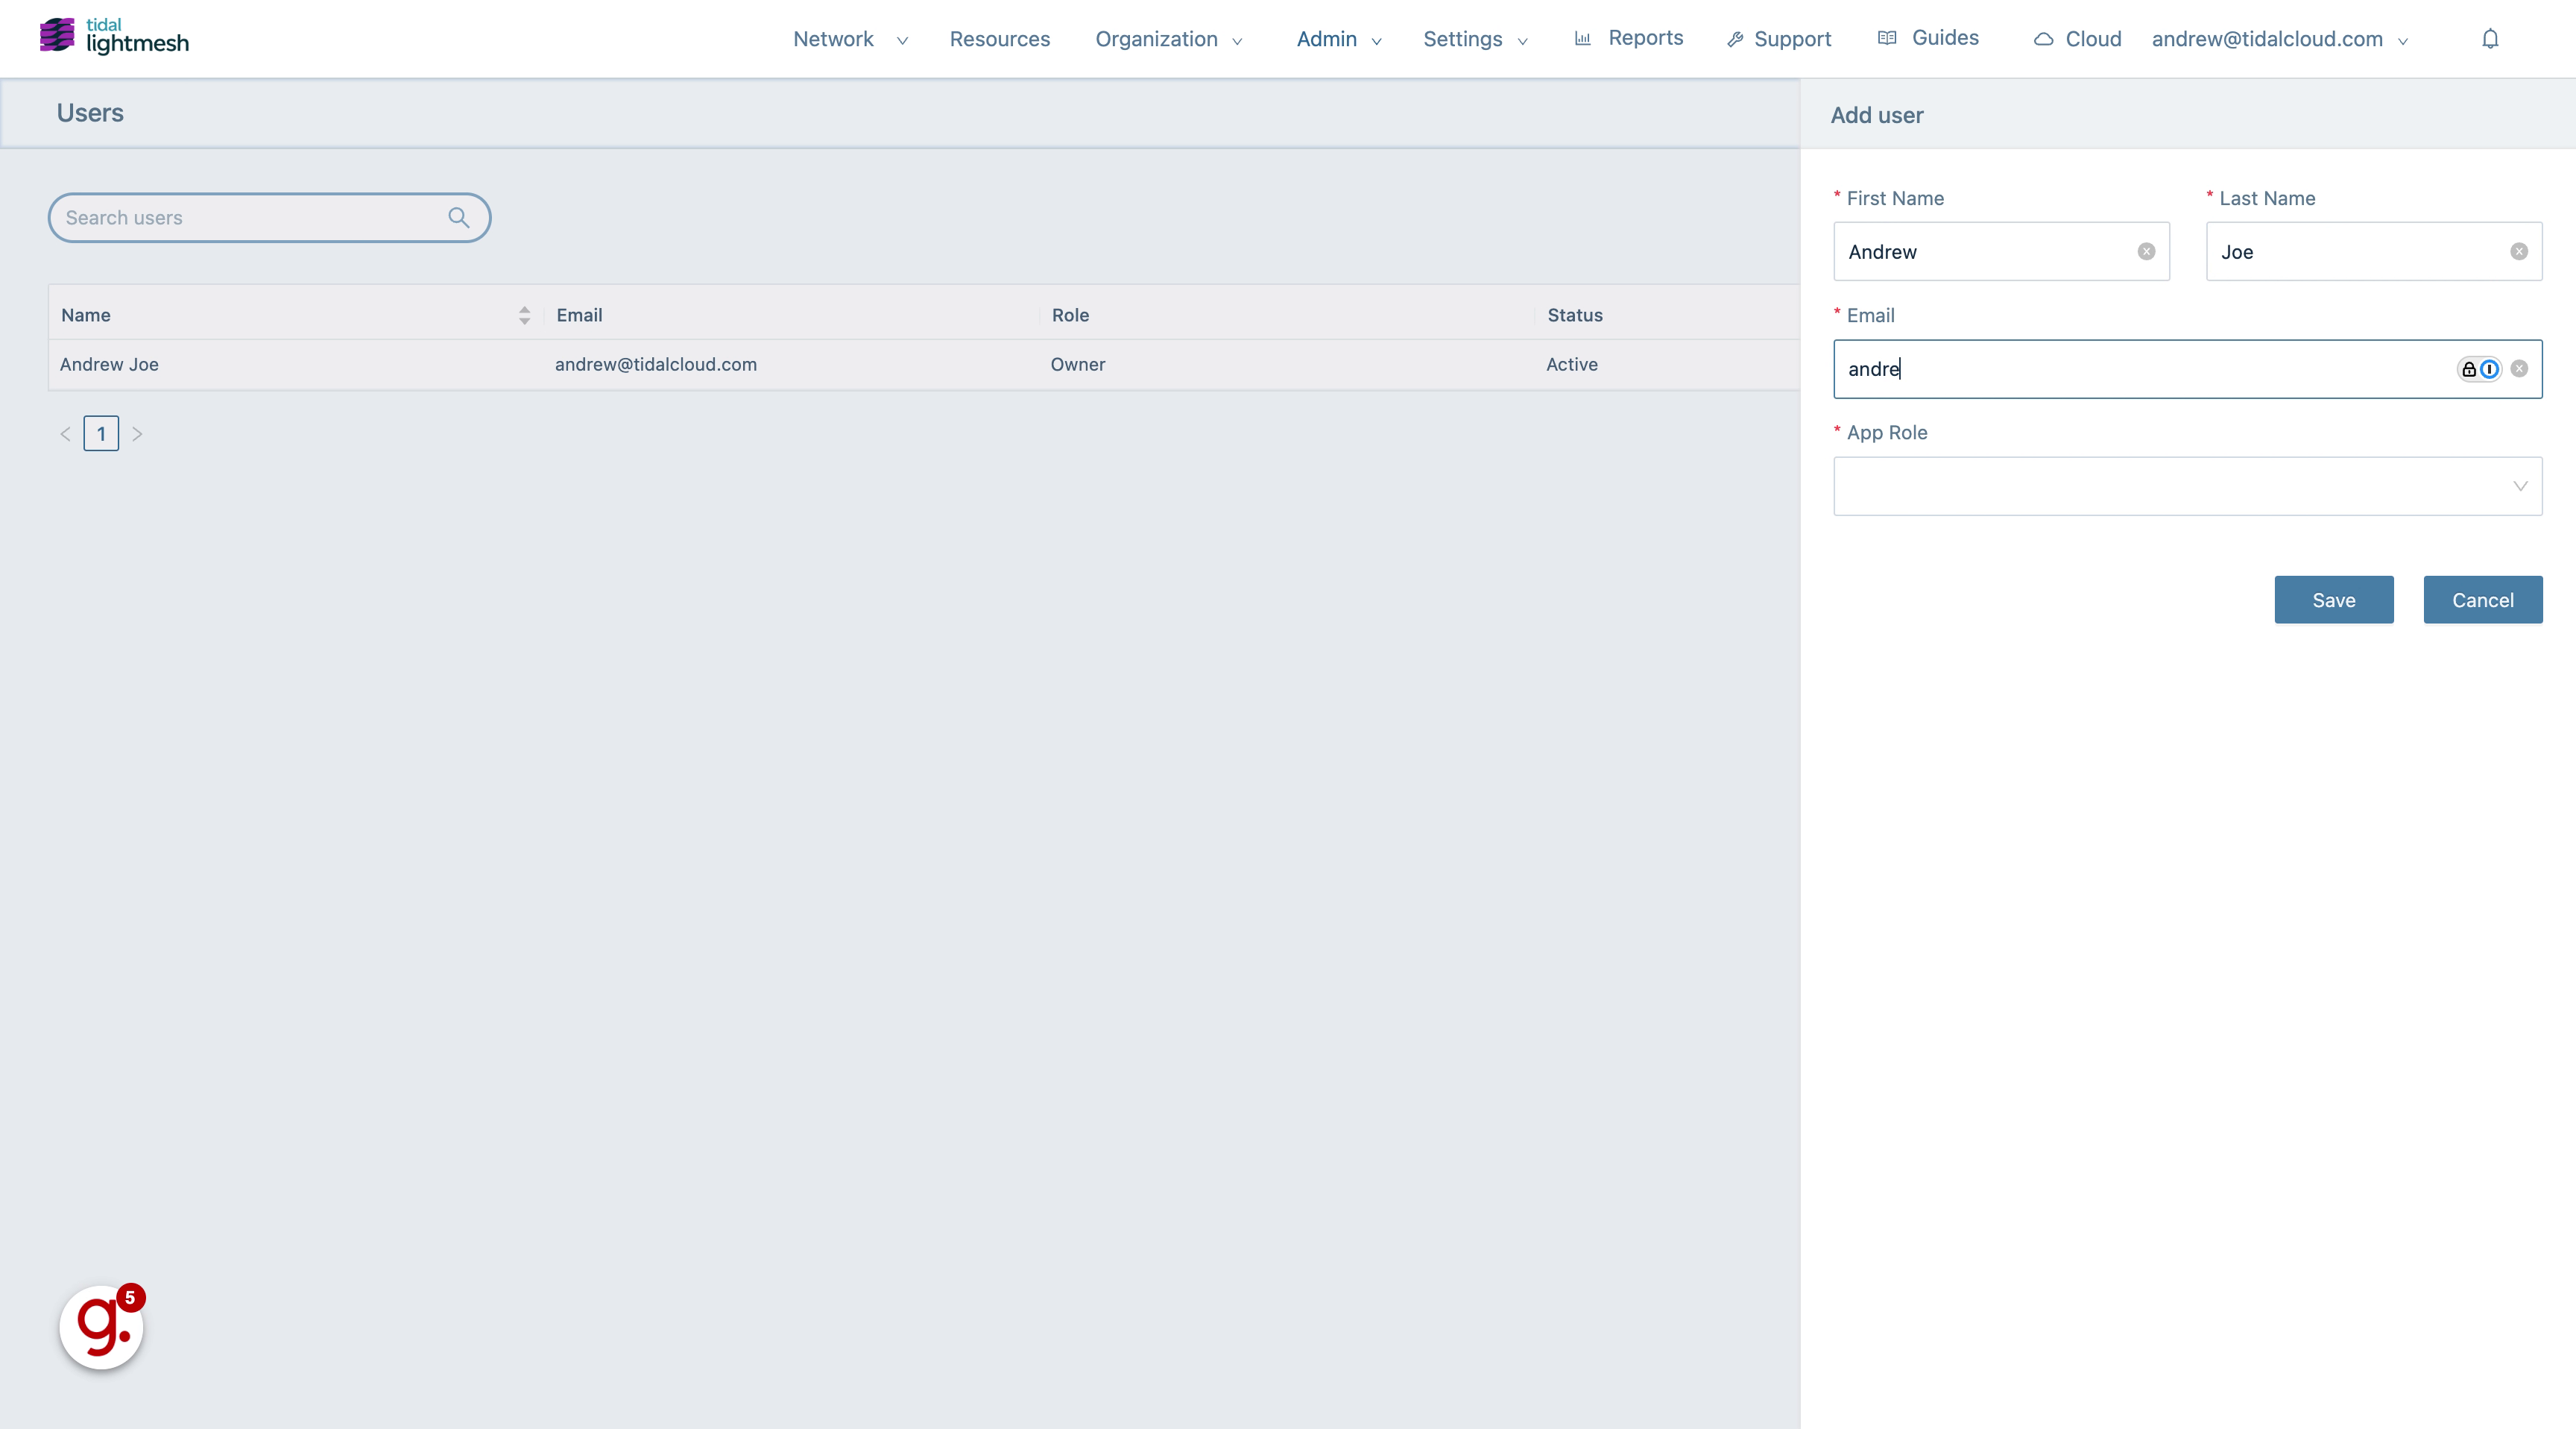2576x1429 pixels.
Task: Clear the Last Name input field
Action: [2518, 250]
